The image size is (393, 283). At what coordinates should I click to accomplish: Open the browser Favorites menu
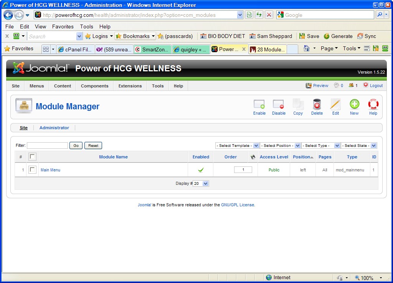click(63, 26)
